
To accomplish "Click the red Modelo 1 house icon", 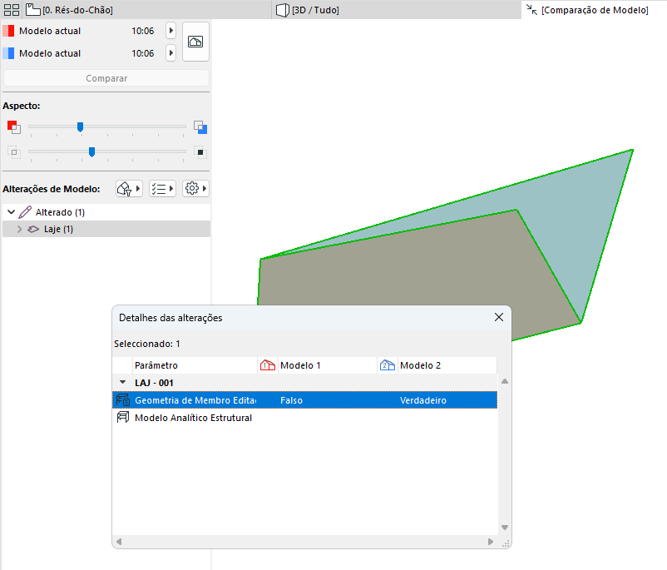I will coord(268,365).
